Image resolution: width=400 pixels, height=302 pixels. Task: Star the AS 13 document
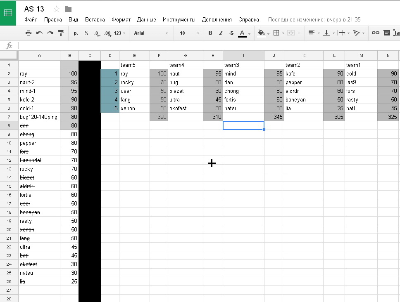click(56, 9)
